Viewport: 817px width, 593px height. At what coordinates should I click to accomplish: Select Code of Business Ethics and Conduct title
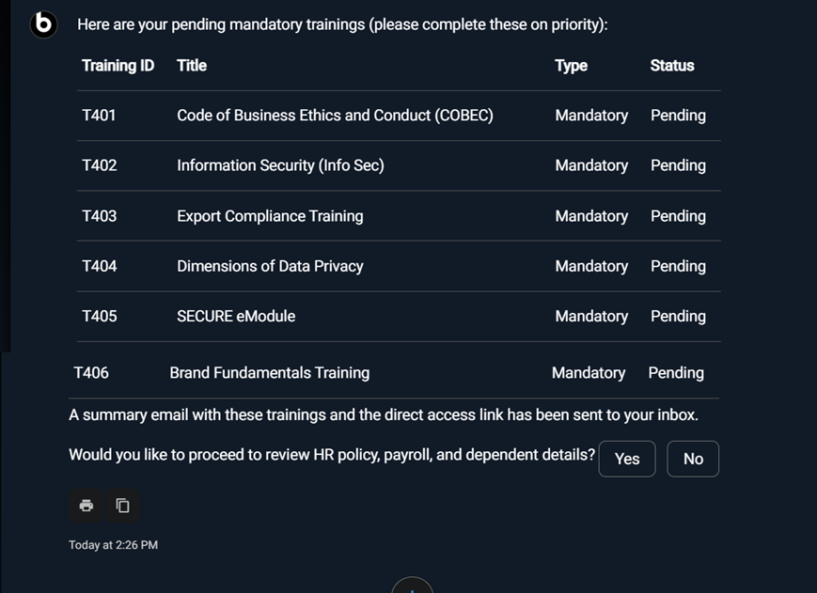click(x=335, y=116)
